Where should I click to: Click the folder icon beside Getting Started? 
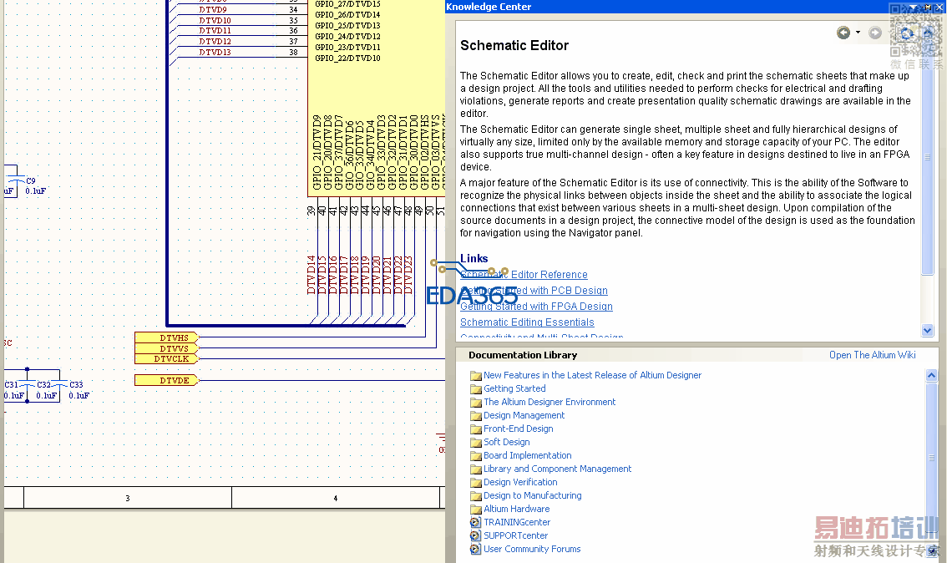click(x=476, y=389)
